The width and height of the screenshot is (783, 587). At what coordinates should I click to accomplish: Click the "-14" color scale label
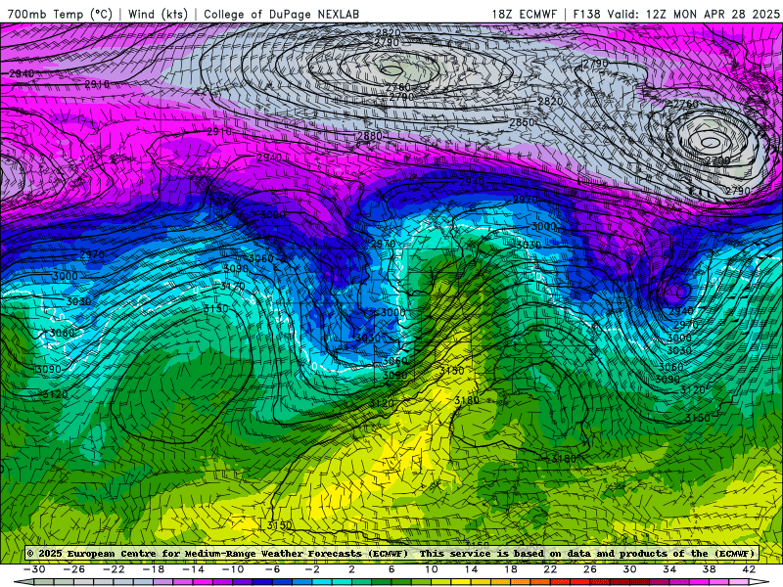(193, 569)
